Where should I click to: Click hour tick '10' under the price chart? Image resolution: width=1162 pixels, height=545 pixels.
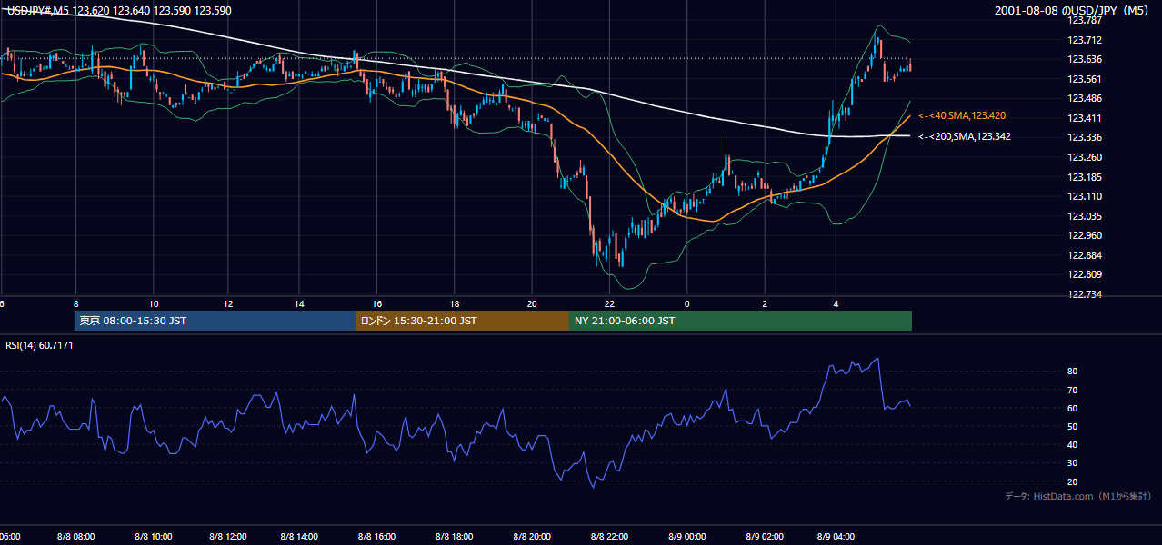point(154,303)
